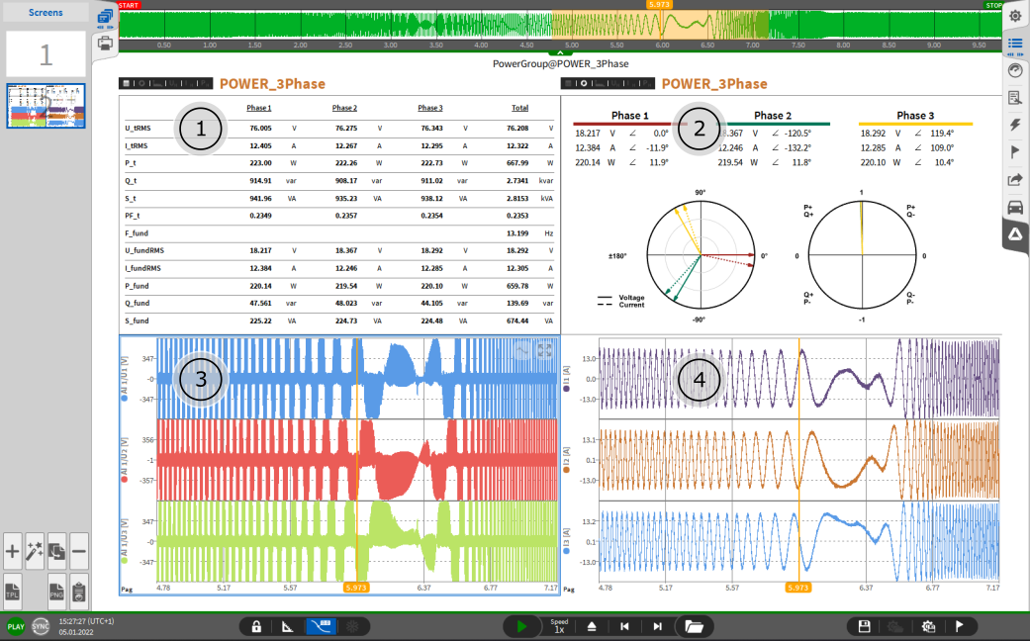The image size is (1030, 641).
Task: Add a new screen with plus button
Action: [x=13, y=551]
